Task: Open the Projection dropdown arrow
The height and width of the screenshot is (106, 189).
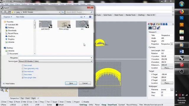Action: click(x=172, y=44)
